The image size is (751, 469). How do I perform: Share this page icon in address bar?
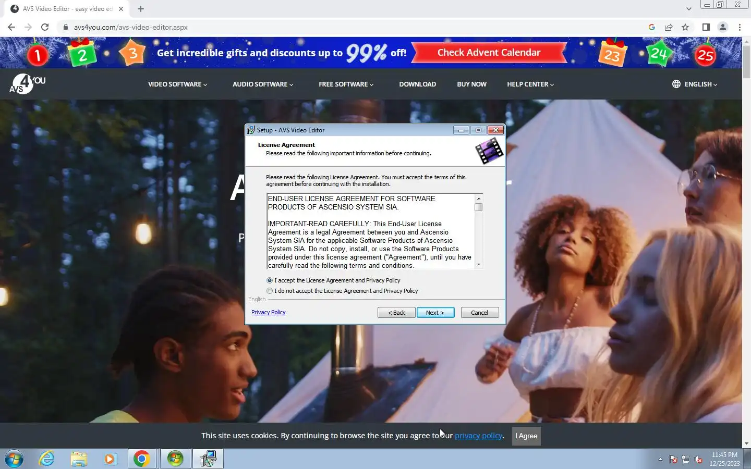(669, 27)
